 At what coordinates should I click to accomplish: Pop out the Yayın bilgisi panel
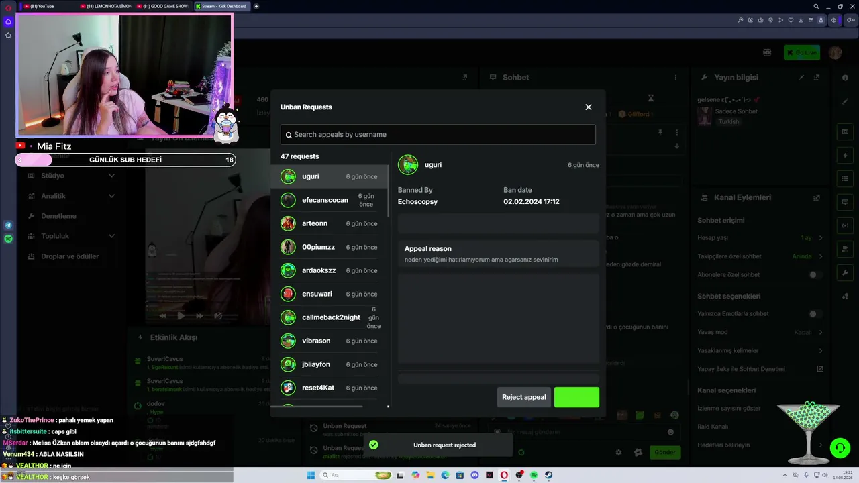(x=817, y=78)
